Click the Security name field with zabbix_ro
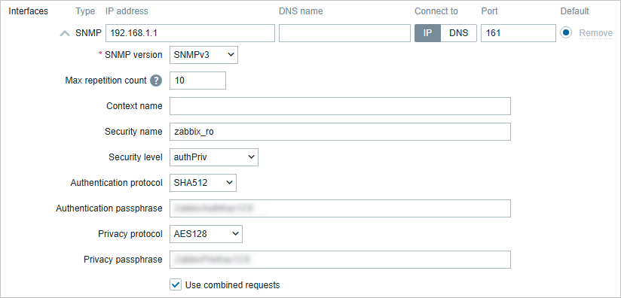 (x=340, y=132)
